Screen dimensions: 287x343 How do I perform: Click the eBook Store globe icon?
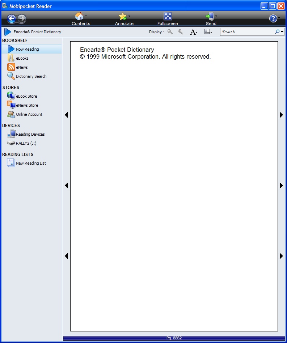11,96
